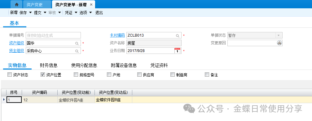The width and height of the screenshot is (312, 121).
Task: Click the 退出 toolbar button
Action: coord(99,13)
